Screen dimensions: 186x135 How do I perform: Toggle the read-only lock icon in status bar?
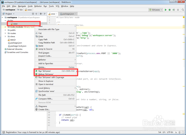click(176, 132)
